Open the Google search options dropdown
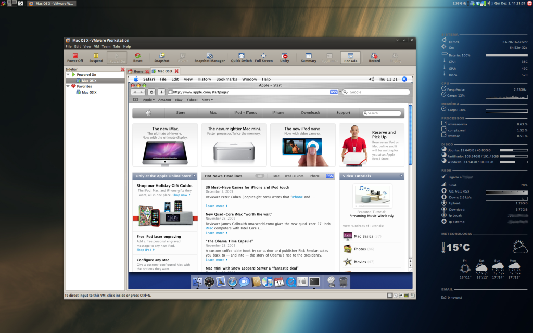The width and height of the screenshot is (533, 333). tap(346, 92)
